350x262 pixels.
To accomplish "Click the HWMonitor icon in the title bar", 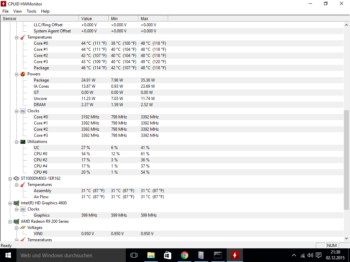I will coord(3,4).
